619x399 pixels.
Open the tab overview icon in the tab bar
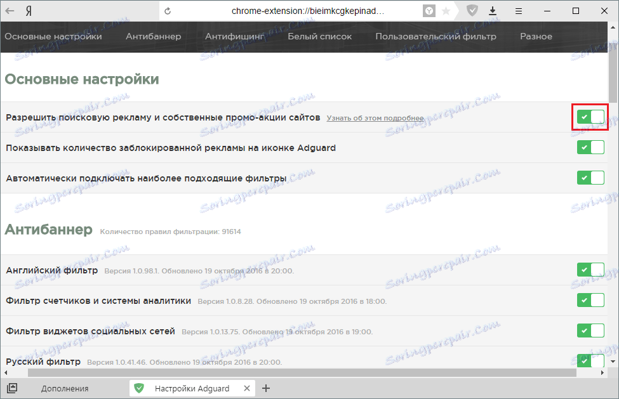[12, 388]
